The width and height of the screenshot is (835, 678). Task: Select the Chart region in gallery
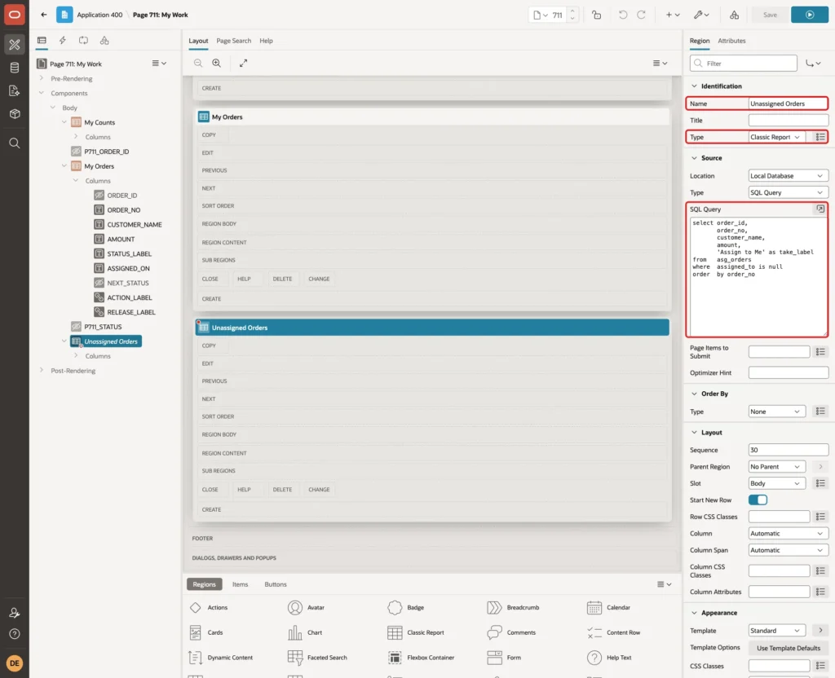[306, 632]
